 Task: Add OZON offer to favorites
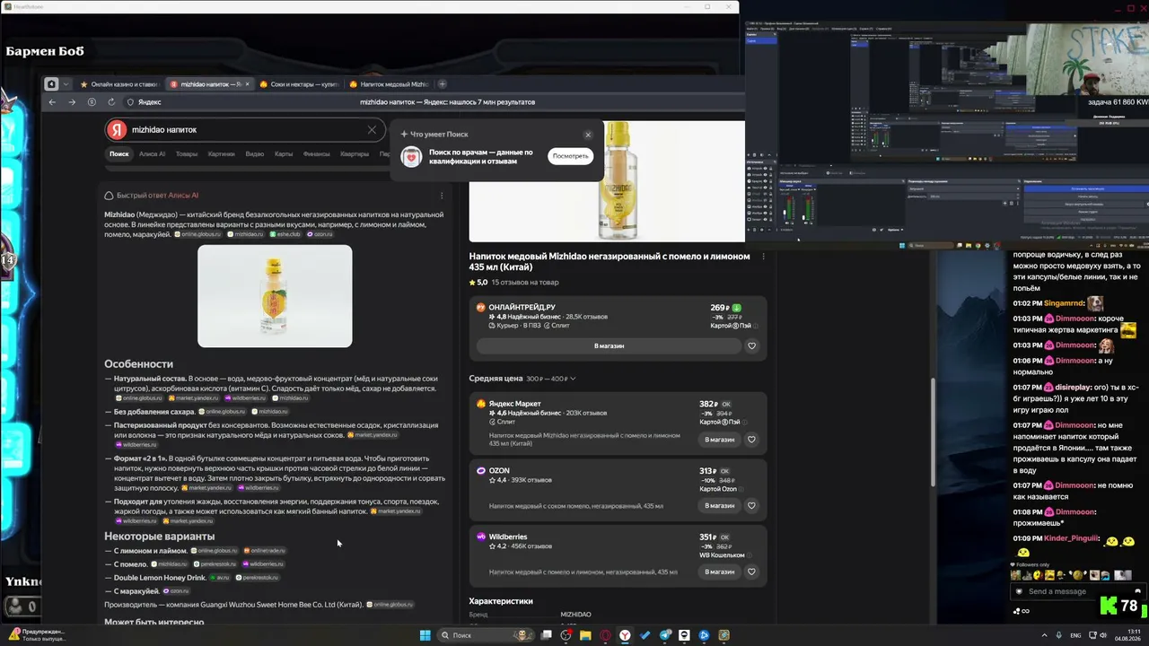752,506
